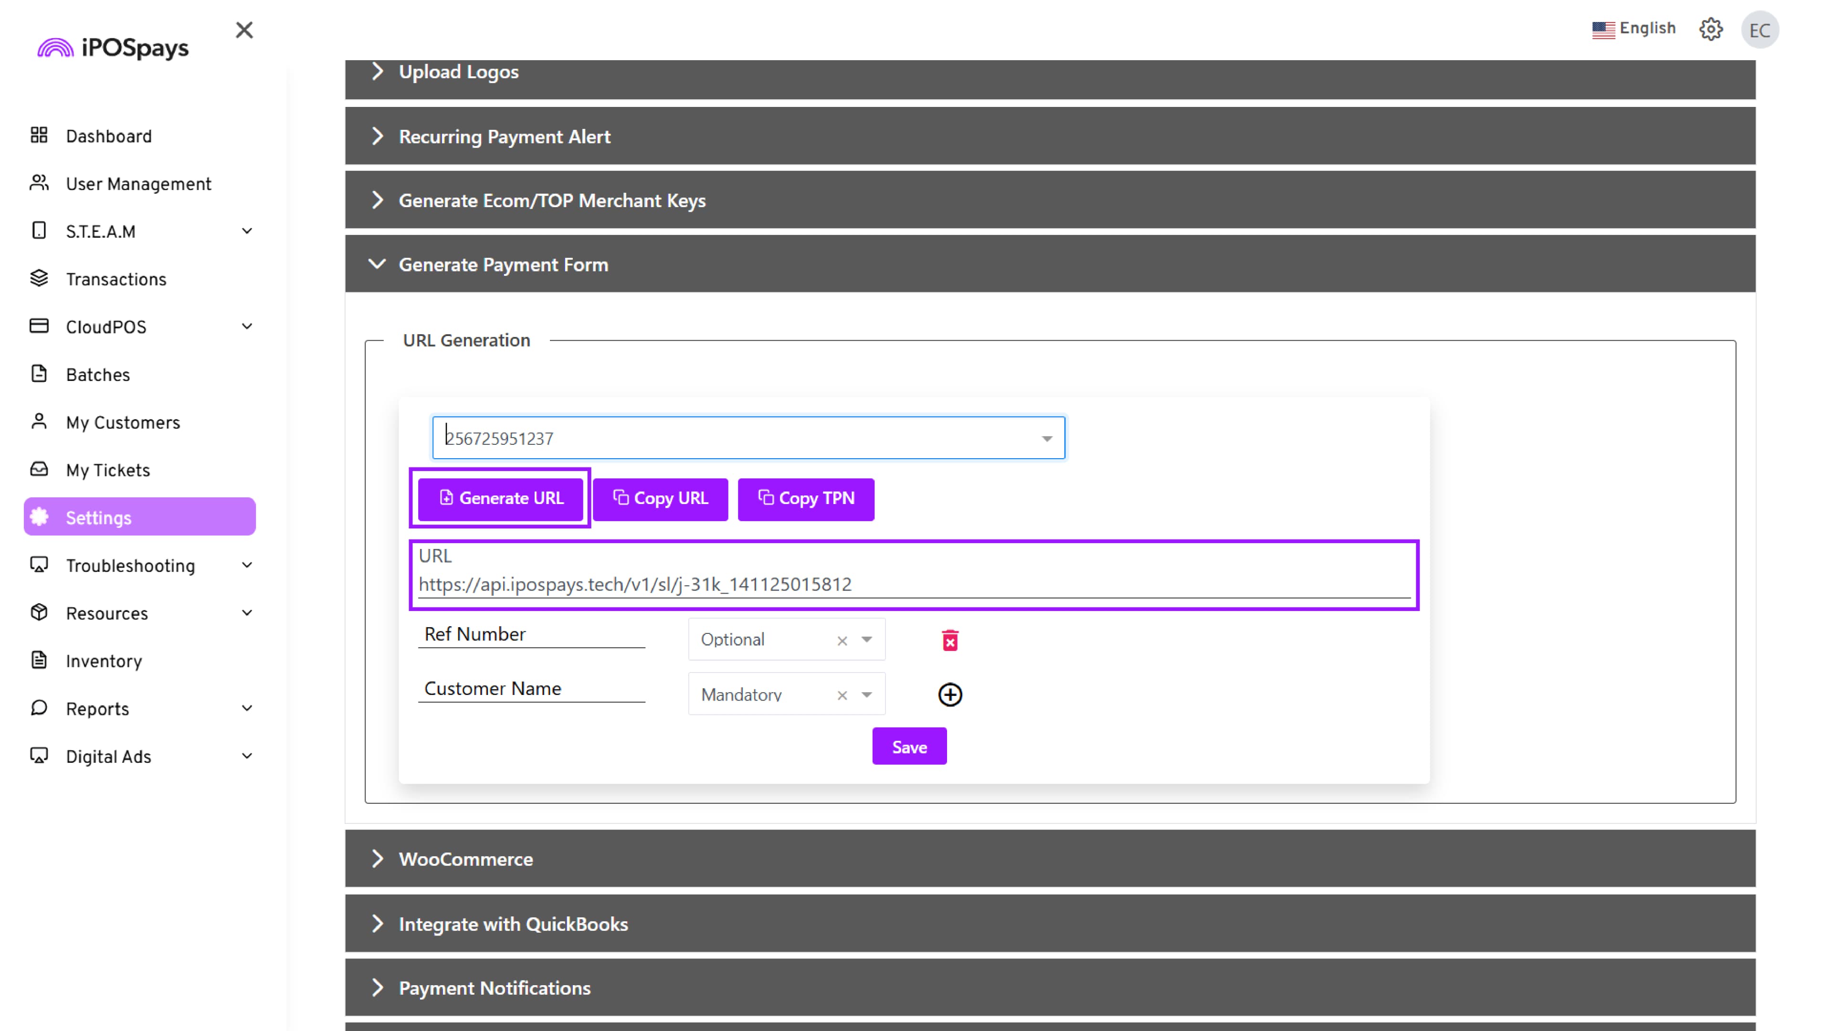Clear the Optional selection with its X
This screenshot has width=1833, height=1031.
coord(842,641)
